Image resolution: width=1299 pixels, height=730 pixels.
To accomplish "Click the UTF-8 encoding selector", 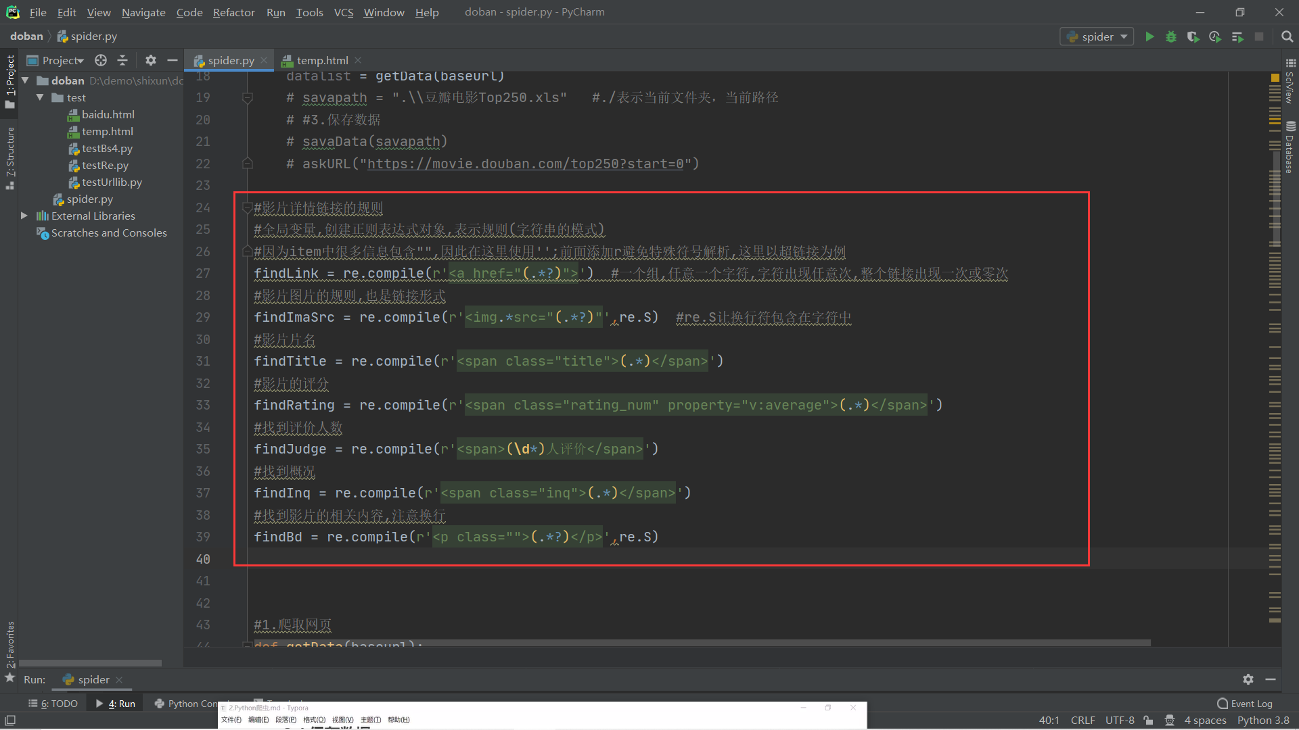I will pyautogui.click(x=1120, y=721).
